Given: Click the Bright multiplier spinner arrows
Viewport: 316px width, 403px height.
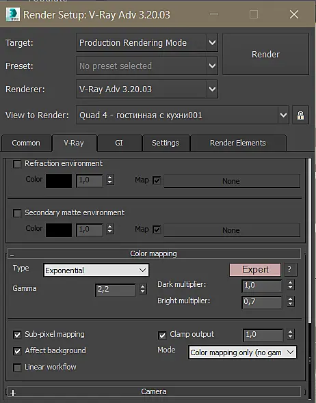Looking at the screenshot, I should [x=291, y=301].
